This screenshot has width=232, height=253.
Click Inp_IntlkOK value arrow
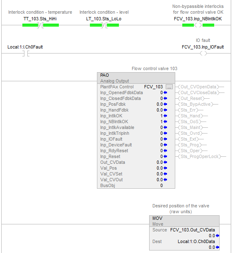[165, 116]
